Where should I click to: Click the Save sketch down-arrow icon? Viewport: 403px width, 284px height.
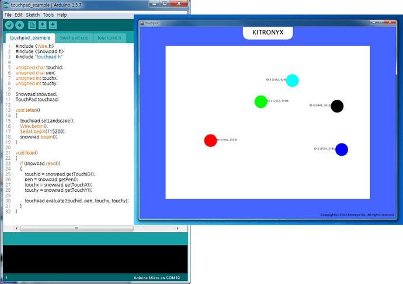(x=53, y=25)
